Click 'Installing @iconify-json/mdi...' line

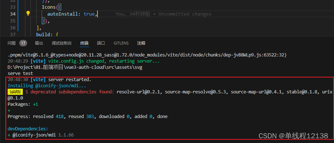(x=47, y=86)
